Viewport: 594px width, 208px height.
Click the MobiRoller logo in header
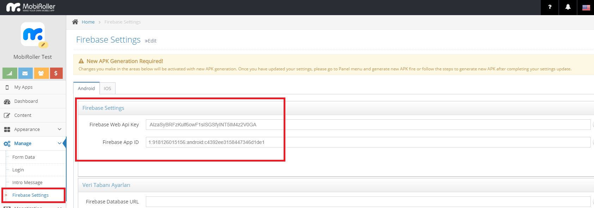31,7
